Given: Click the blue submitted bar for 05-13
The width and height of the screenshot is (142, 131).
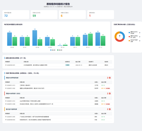Looking at the screenshot, I should click(x=98, y=39).
